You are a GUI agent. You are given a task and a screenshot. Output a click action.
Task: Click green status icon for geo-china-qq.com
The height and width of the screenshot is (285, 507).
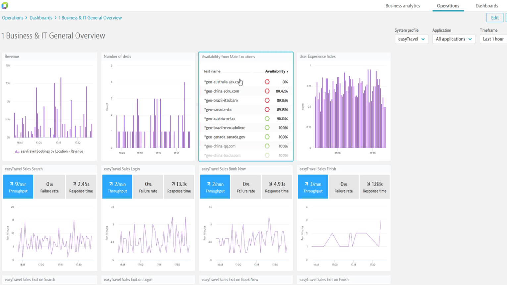coord(267,146)
